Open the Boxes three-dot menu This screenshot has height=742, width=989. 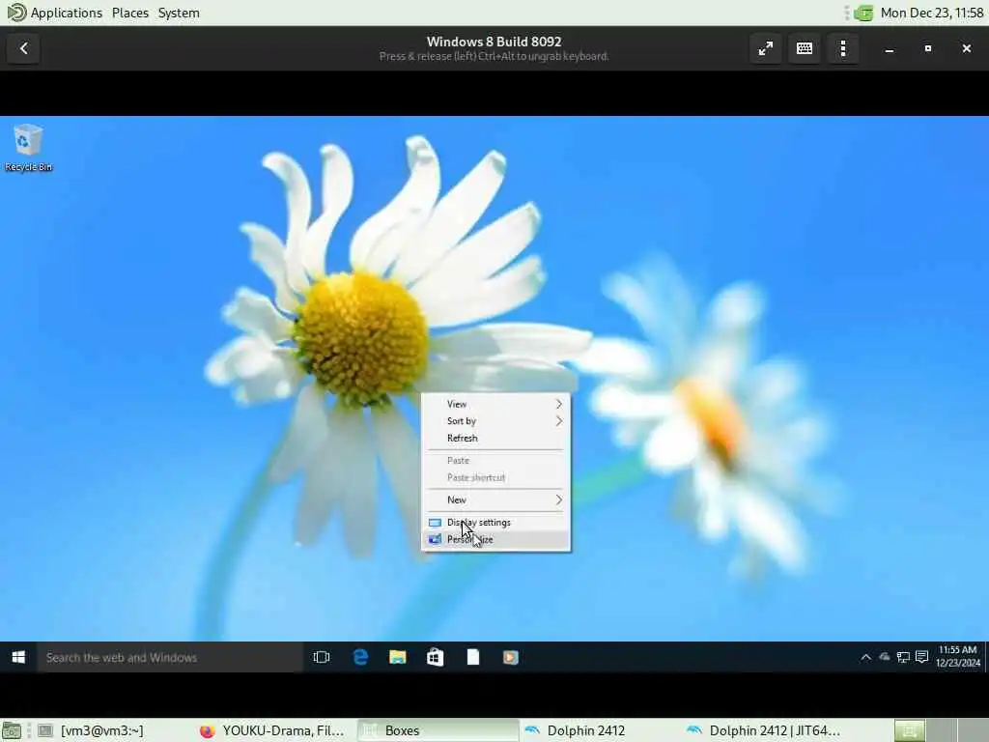point(843,48)
